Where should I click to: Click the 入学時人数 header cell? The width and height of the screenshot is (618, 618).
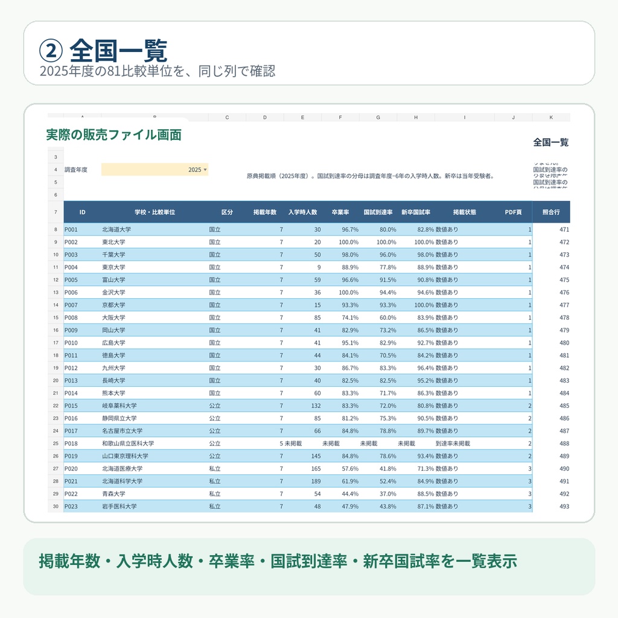tap(303, 212)
